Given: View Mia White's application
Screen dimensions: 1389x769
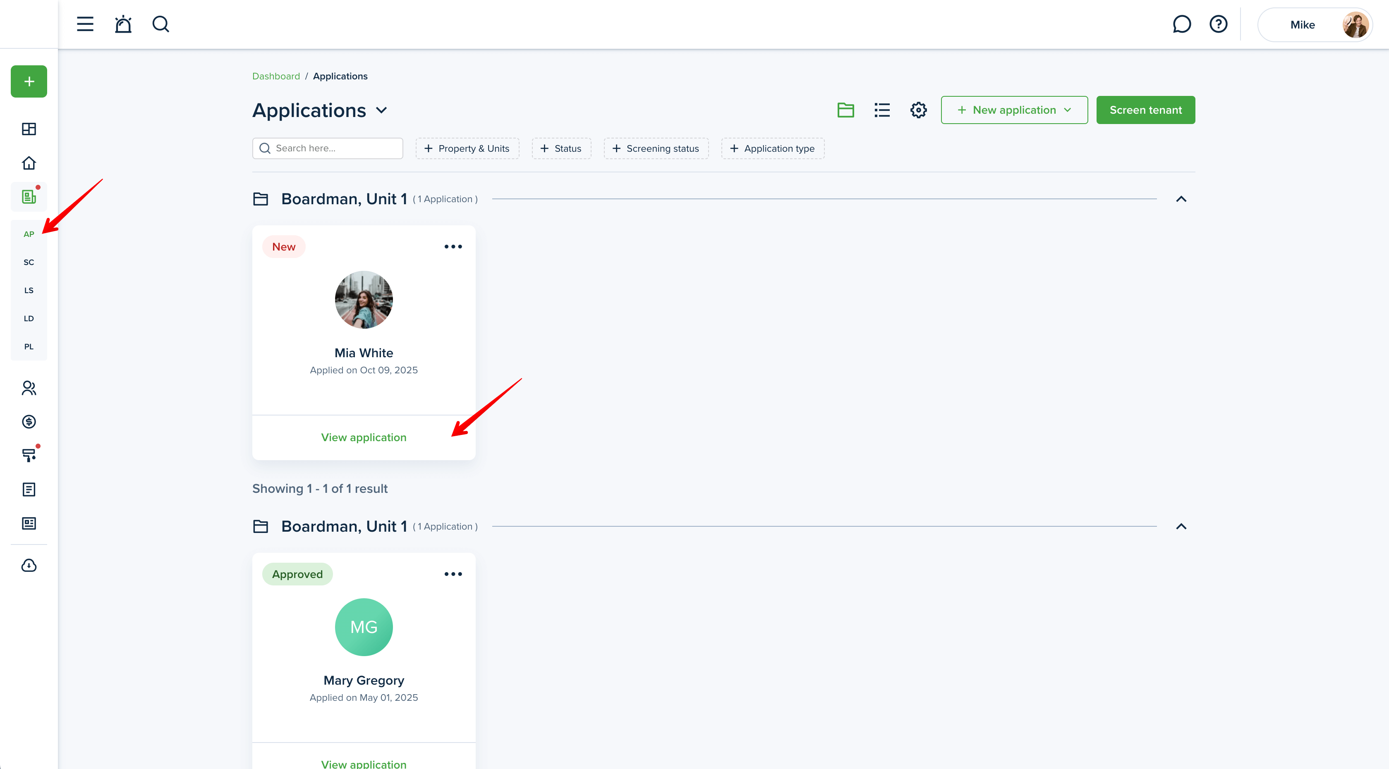Looking at the screenshot, I should pyautogui.click(x=364, y=437).
